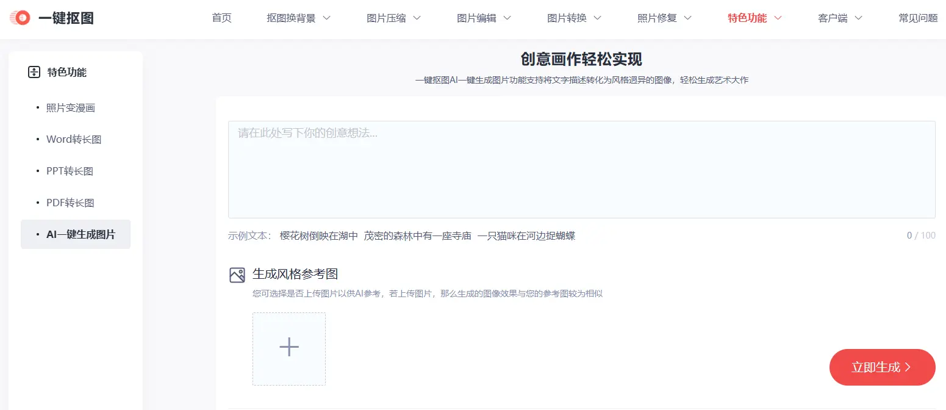The height and width of the screenshot is (410, 946).
Task: Use example text 一只猫咪在河边捉蝴蝶
Action: (526, 236)
